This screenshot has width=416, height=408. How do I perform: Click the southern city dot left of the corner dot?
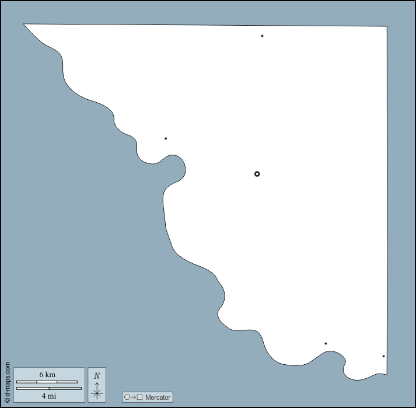pos(326,343)
